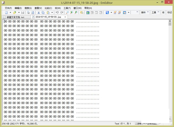Click the New file toolbar icon

click(x=6, y=12)
